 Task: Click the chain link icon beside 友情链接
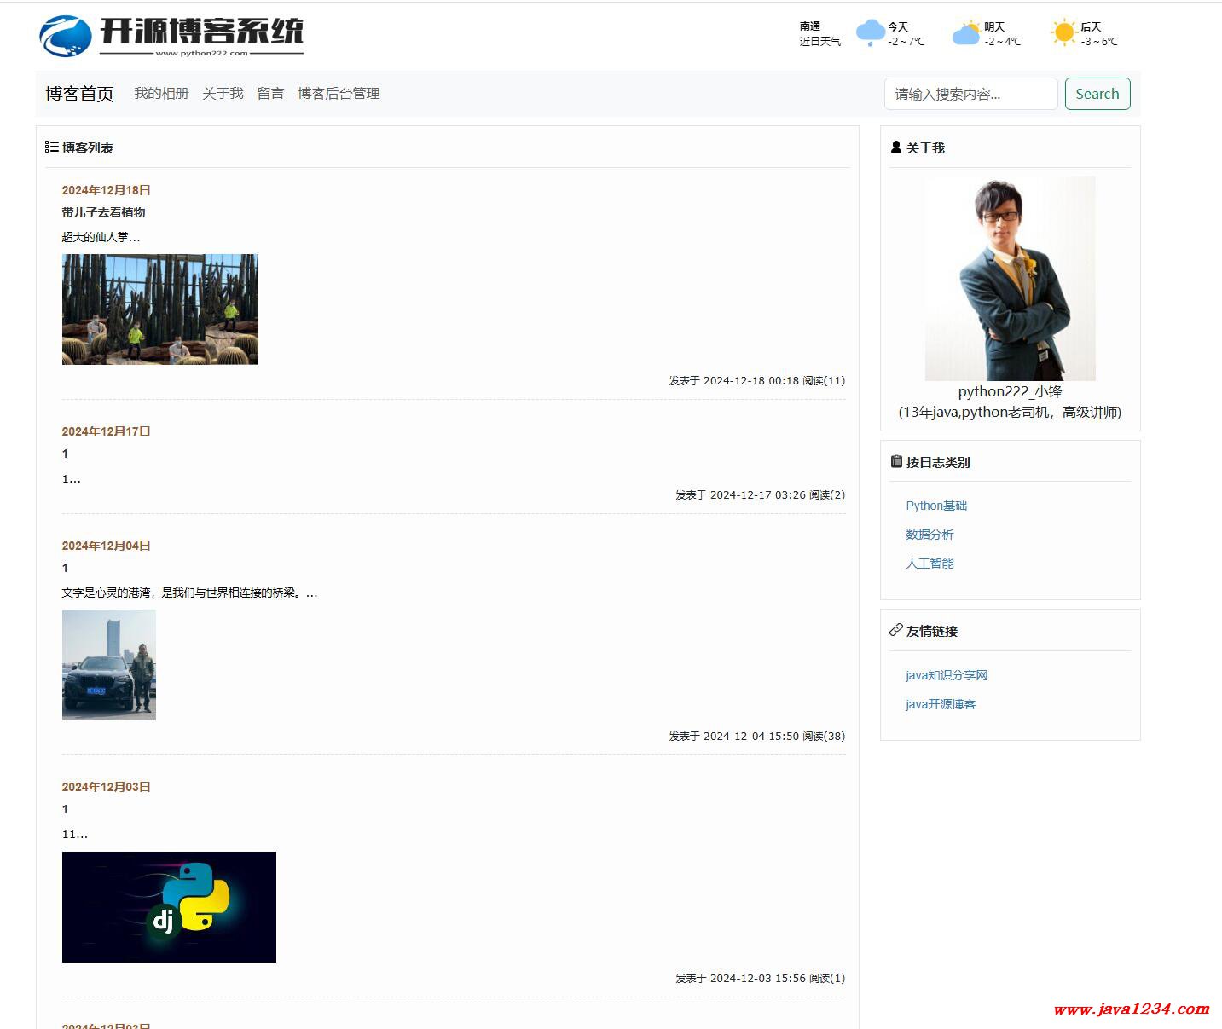click(x=895, y=630)
